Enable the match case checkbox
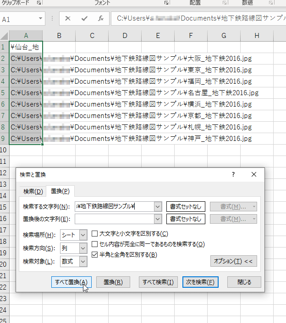 (95, 234)
